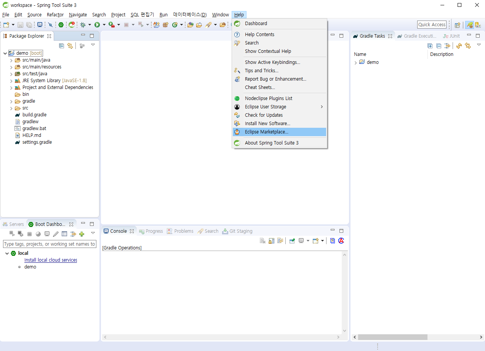Toggle the Skip All Breakpoints toolbar icon
The width and height of the screenshot is (485, 351).
(50, 25)
